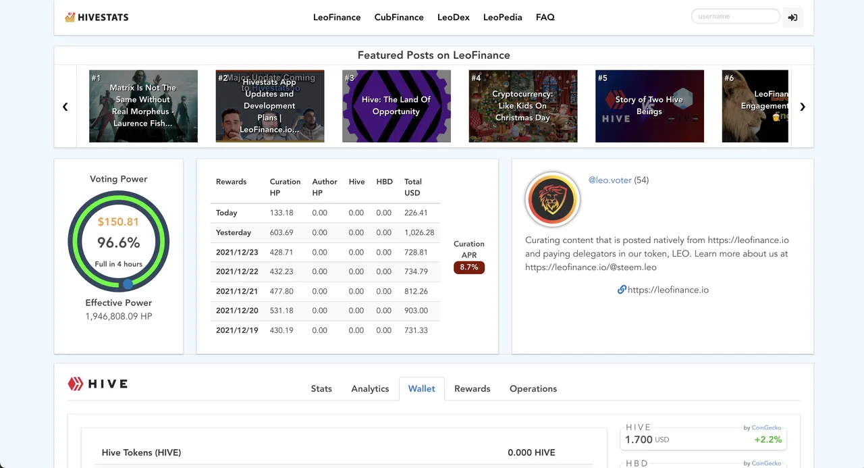This screenshot has height=468, width=864.
Task: Click the voting power circular gauge
Action: [x=119, y=241]
